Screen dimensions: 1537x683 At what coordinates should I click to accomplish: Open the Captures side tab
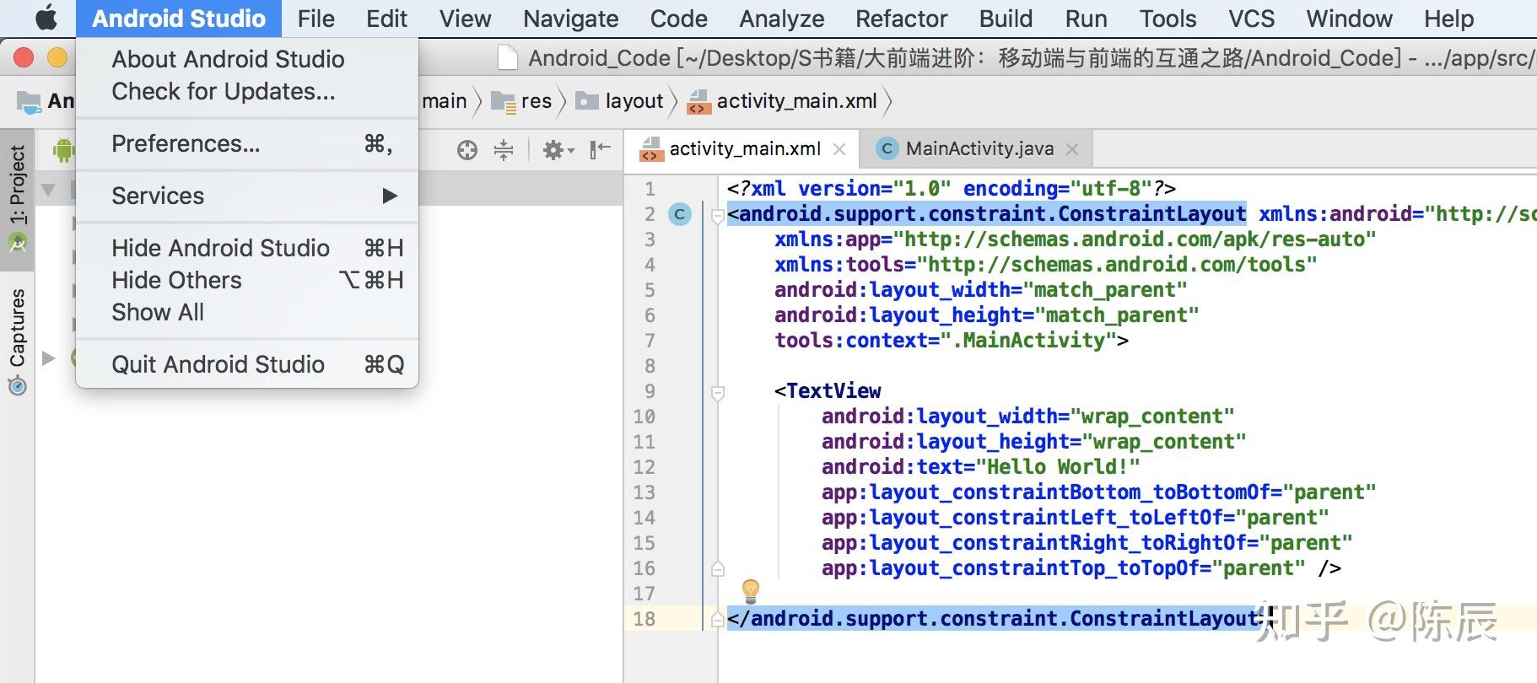[17, 341]
